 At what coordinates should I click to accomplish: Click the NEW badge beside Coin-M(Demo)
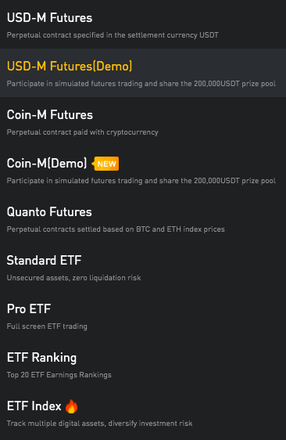(x=105, y=164)
